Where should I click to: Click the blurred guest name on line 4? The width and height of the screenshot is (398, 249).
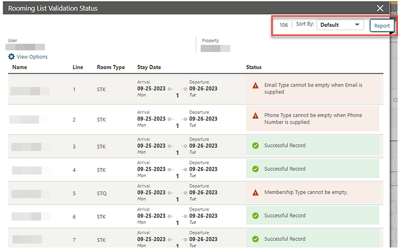pos(31,170)
